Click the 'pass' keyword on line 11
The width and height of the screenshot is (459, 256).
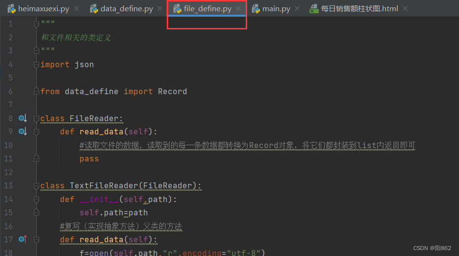coord(89,159)
